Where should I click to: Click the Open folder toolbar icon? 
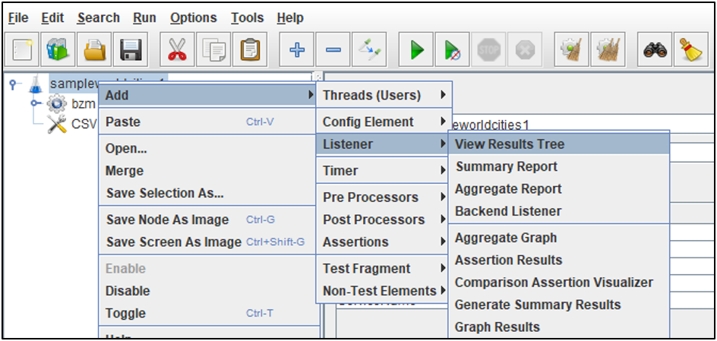point(96,51)
